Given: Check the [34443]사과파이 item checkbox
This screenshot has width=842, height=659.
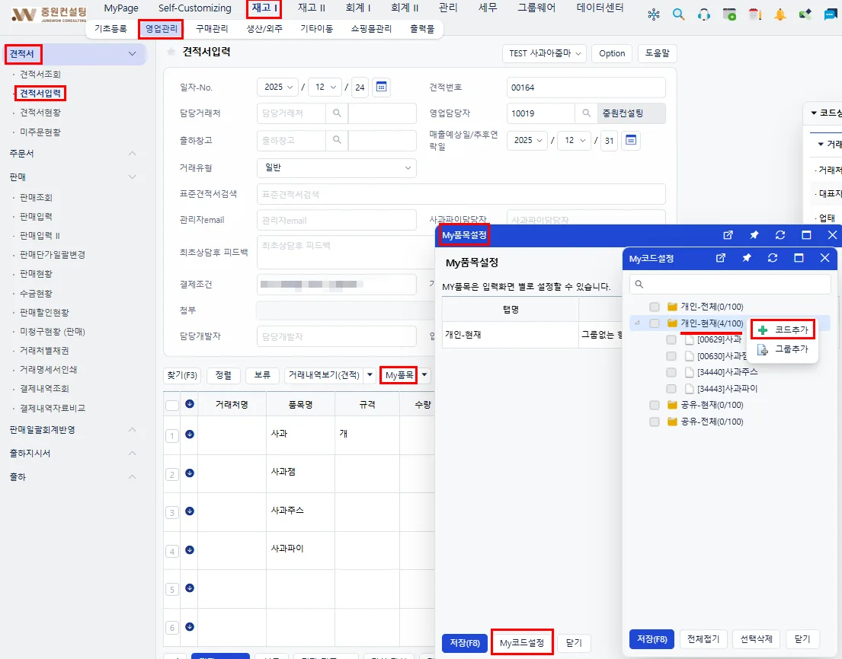Looking at the screenshot, I should click(671, 389).
